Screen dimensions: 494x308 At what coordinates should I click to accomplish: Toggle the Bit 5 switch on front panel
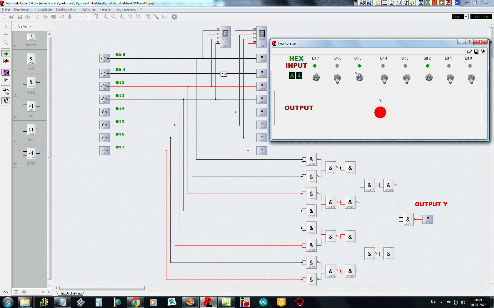pos(360,77)
